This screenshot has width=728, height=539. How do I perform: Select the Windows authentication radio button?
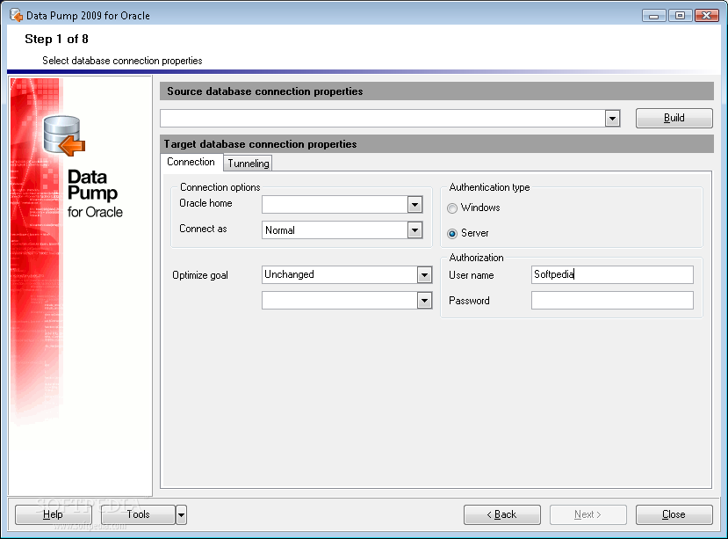[x=452, y=208]
